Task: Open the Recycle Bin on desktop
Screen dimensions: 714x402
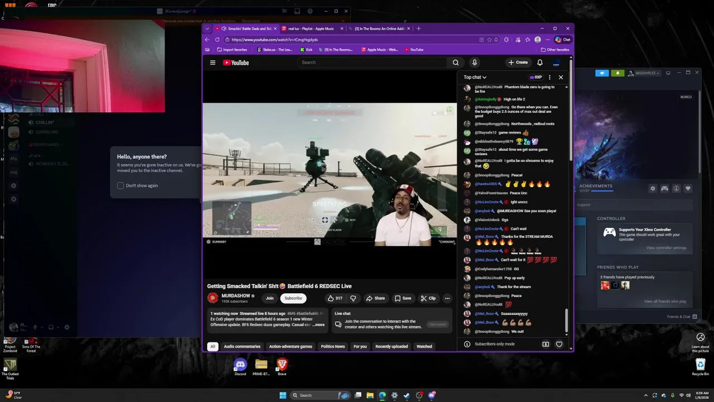Action: [701, 366]
